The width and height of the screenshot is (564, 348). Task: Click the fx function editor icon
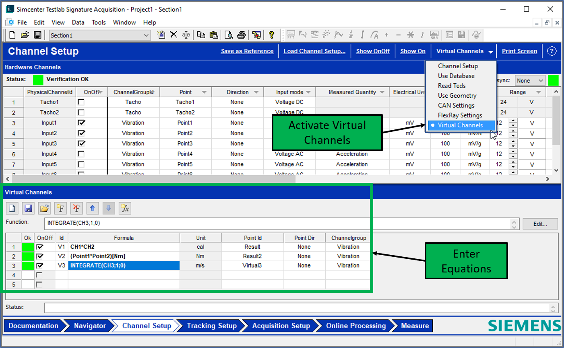tap(125, 208)
